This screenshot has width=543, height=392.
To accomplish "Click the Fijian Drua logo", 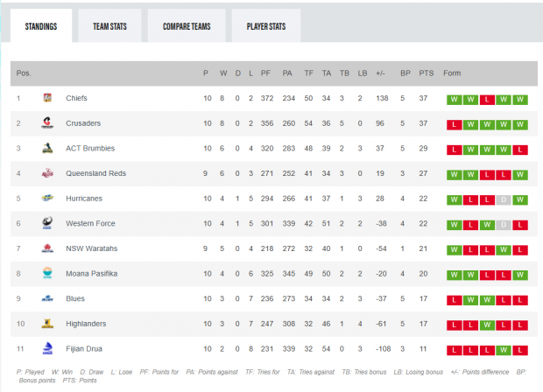I will click(47, 348).
